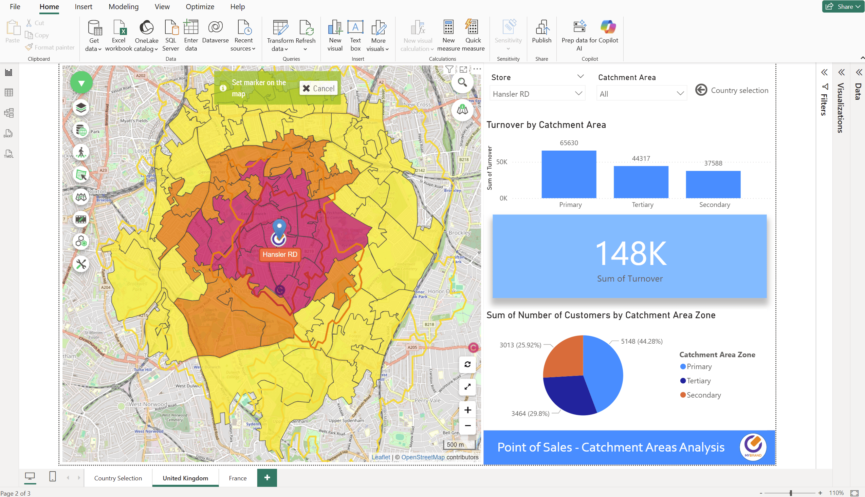Open the wrench settings tool on map
The width and height of the screenshot is (865, 497).
click(x=81, y=264)
